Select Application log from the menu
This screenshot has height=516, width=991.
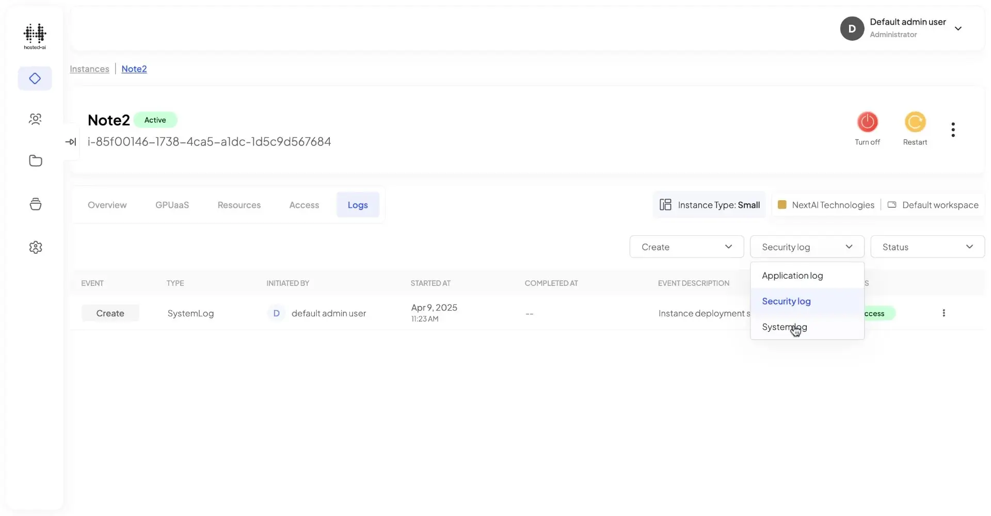click(x=793, y=276)
